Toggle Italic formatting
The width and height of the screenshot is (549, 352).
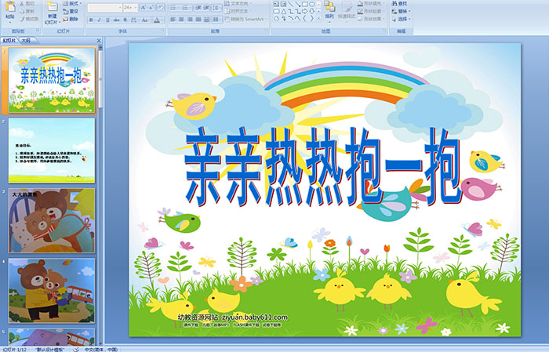[99, 20]
